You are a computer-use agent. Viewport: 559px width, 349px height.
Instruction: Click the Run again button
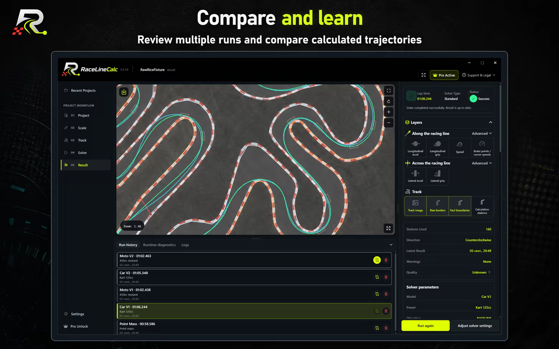pyautogui.click(x=425, y=326)
